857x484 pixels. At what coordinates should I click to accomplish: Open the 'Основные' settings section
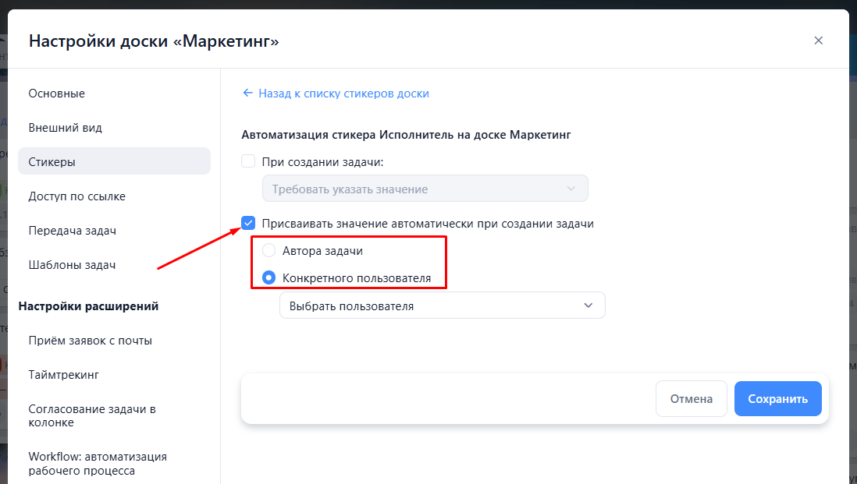click(114, 94)
